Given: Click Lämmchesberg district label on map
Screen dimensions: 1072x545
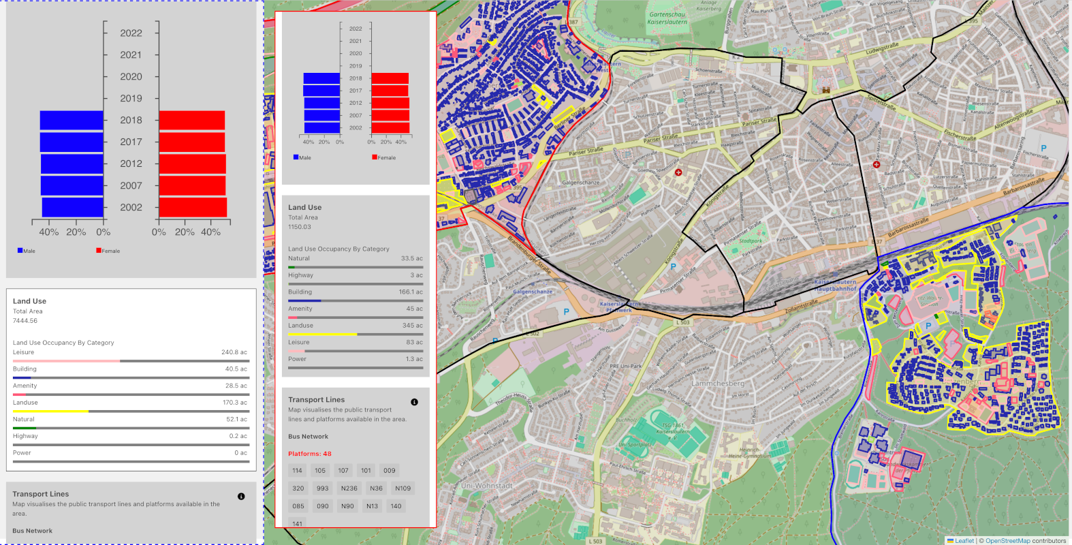Looking at the screenshot, I should pos(718,384).
